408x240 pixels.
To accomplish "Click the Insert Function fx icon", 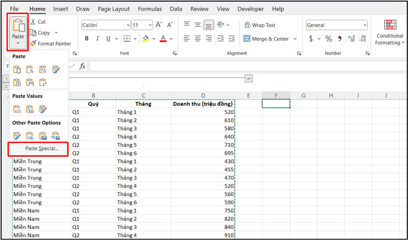I will pos(82,66).
